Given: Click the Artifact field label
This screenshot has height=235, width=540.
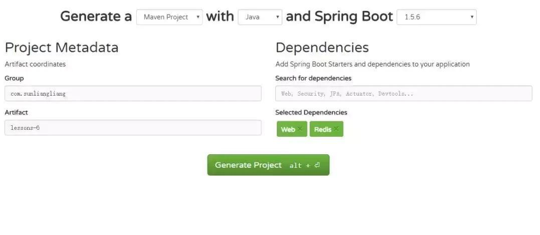Looking at the screenshot, I should [16, 112].
